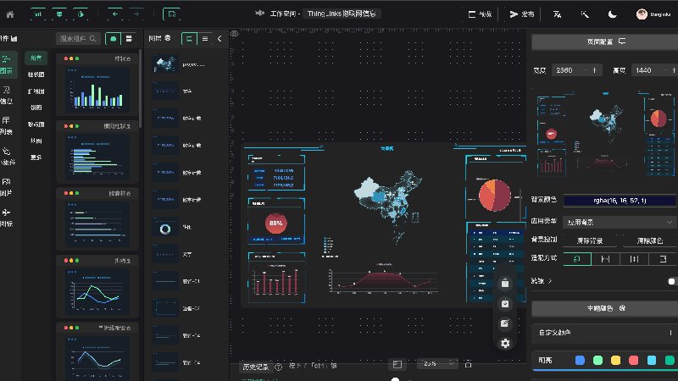Choose the 地图 map sub-category
The height and width of the screenshot is (381, 678).
pyautogui.click(x=36, y=141)
